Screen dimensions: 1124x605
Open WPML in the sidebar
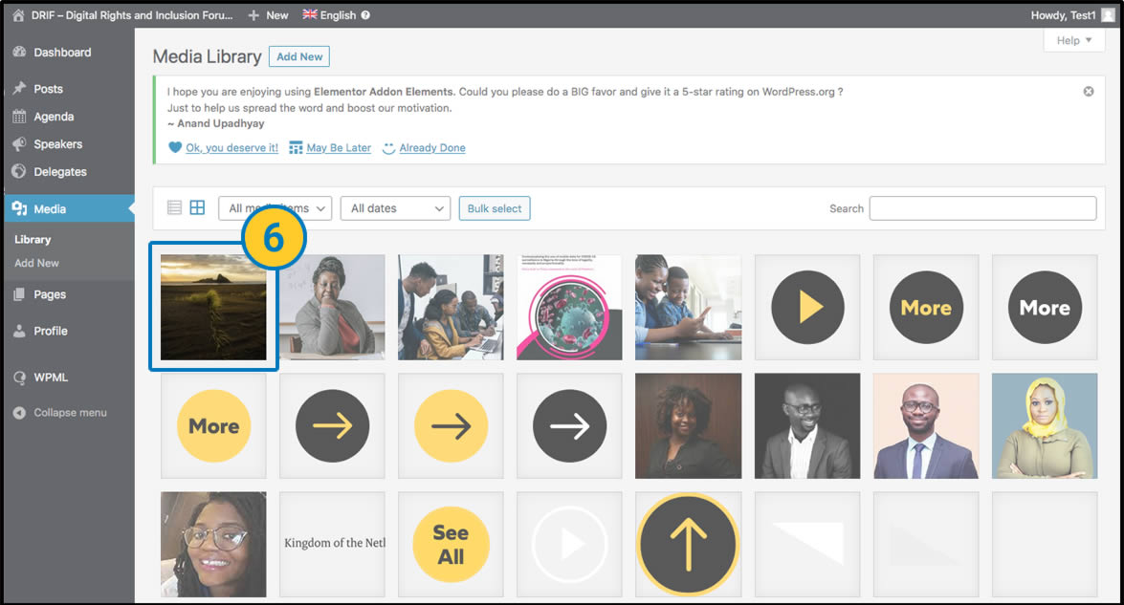[51, 378]
